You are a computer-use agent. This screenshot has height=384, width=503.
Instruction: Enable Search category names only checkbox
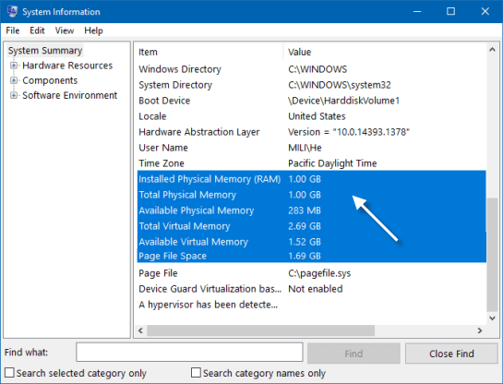[196, 373]
